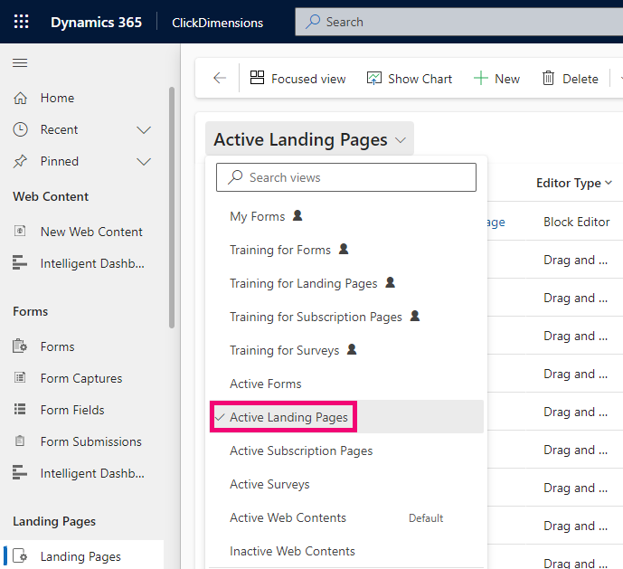This screenshot has height=569, width=623.
Task: Select My Forms view
Action: (346, 216)
